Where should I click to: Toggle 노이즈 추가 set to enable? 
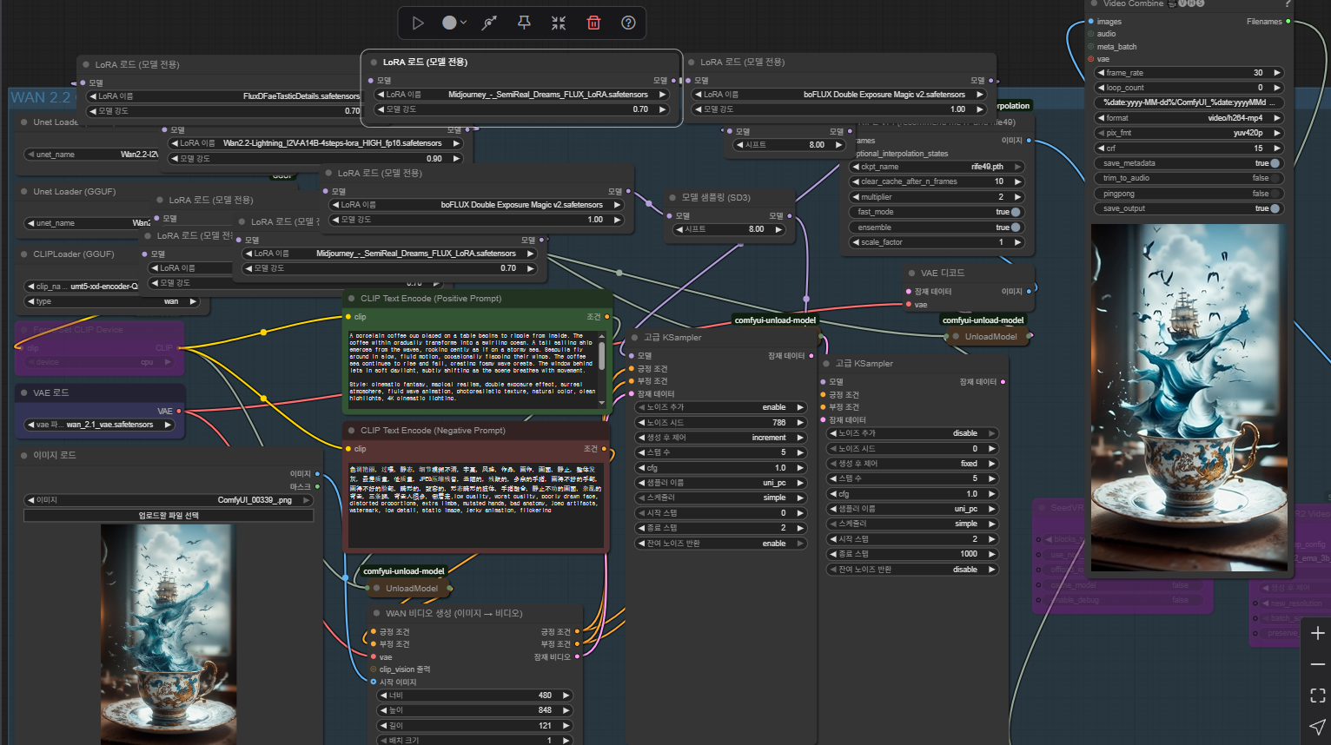[x=721, y=407]
